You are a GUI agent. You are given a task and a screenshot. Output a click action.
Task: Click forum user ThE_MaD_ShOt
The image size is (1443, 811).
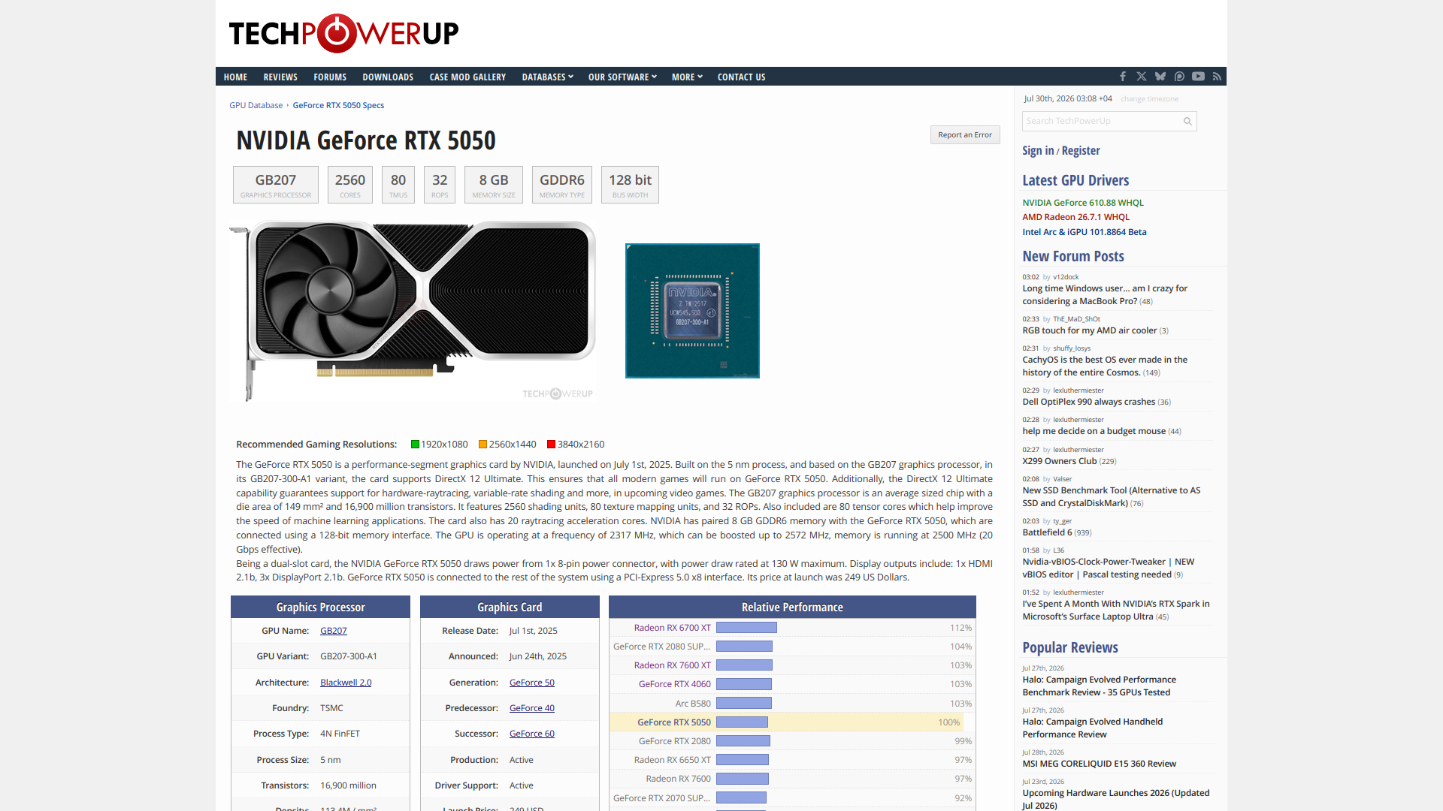1076,319
